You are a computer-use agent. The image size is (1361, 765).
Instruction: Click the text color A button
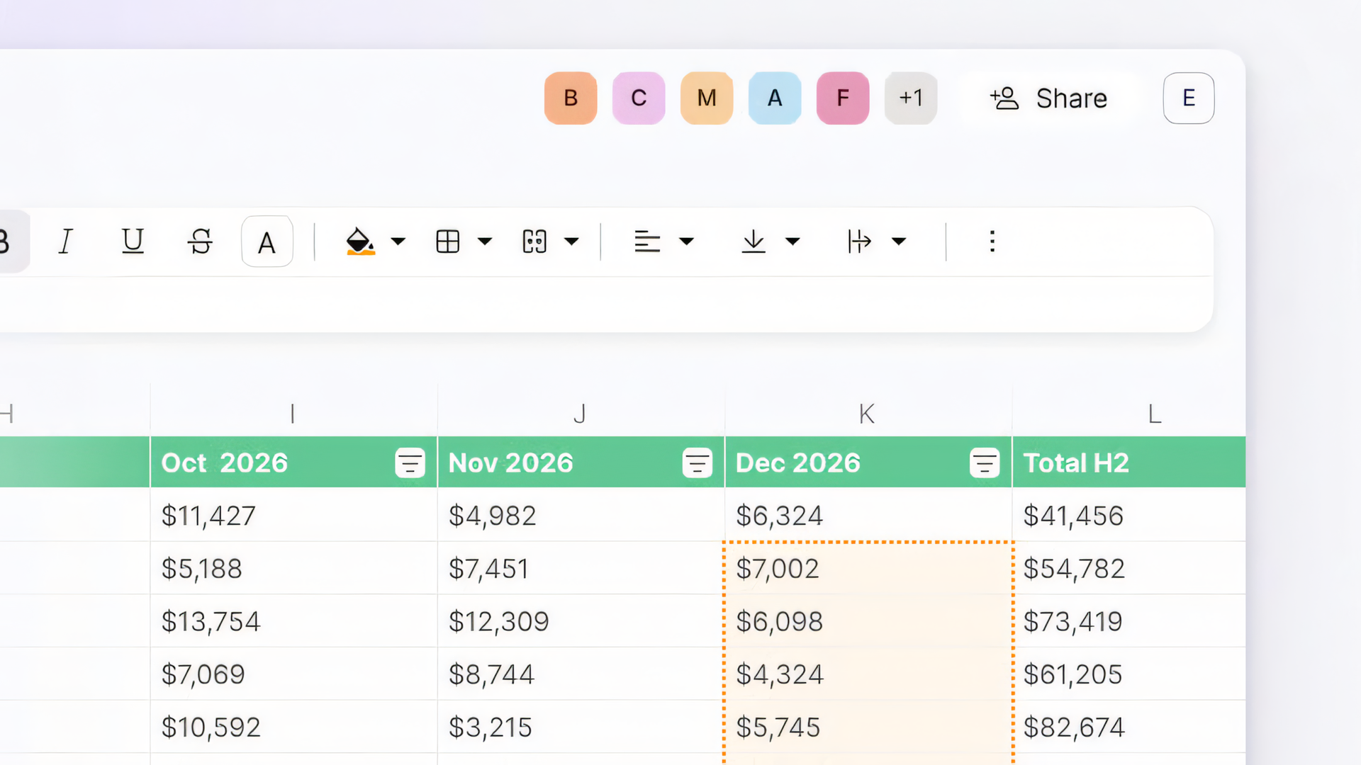pos(267,242)
